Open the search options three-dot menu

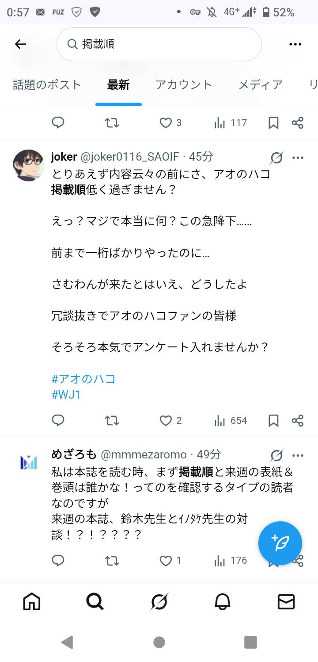coord(295,44)
